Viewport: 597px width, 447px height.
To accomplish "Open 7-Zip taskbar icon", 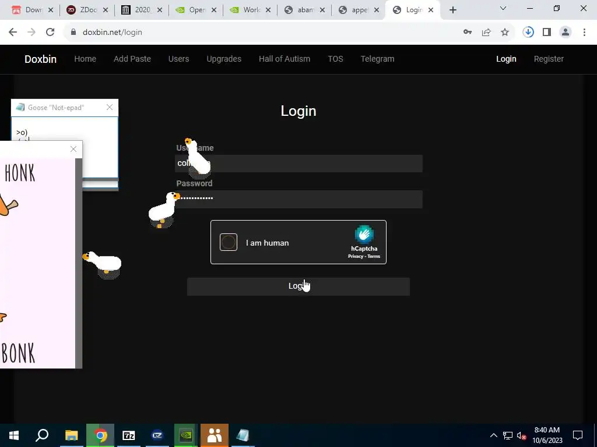I will (129, 435).
